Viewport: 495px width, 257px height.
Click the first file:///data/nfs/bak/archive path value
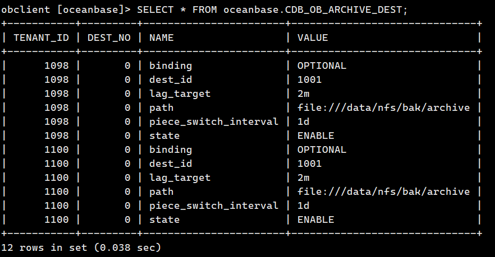[x=383, y=108]
